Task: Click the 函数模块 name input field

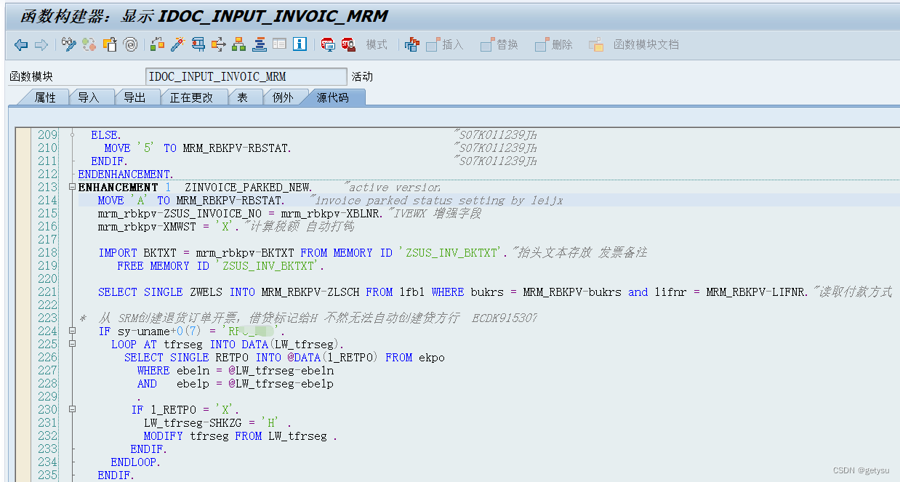Action: click(247, 76)
